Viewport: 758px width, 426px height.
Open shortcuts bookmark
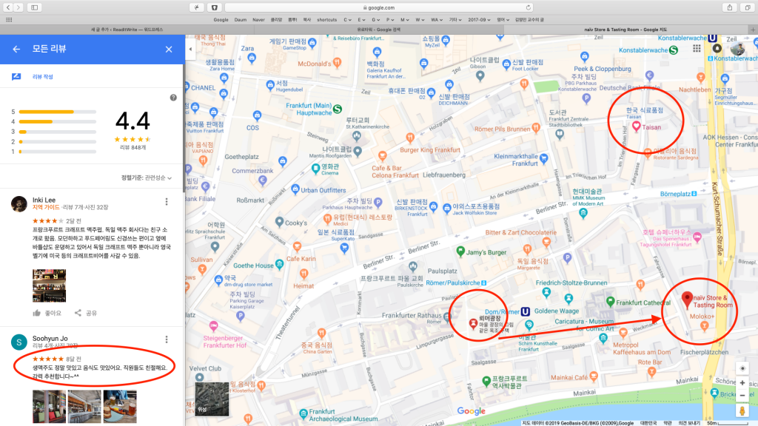click(326, 20)
